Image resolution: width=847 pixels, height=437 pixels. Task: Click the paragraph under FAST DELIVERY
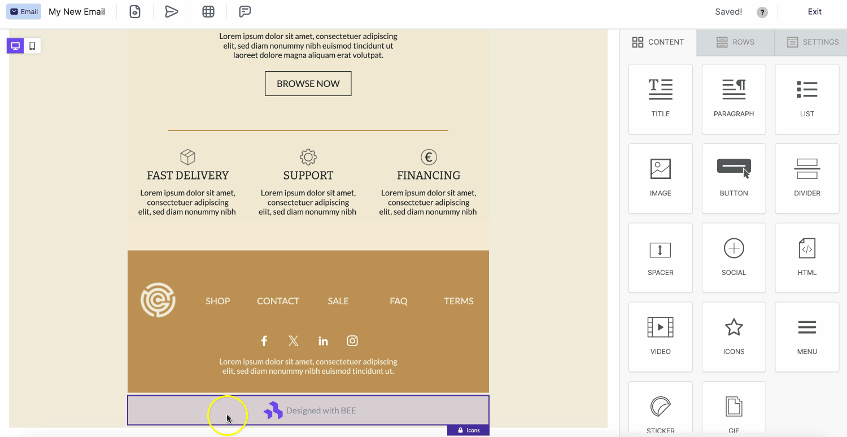coord(187,203)
